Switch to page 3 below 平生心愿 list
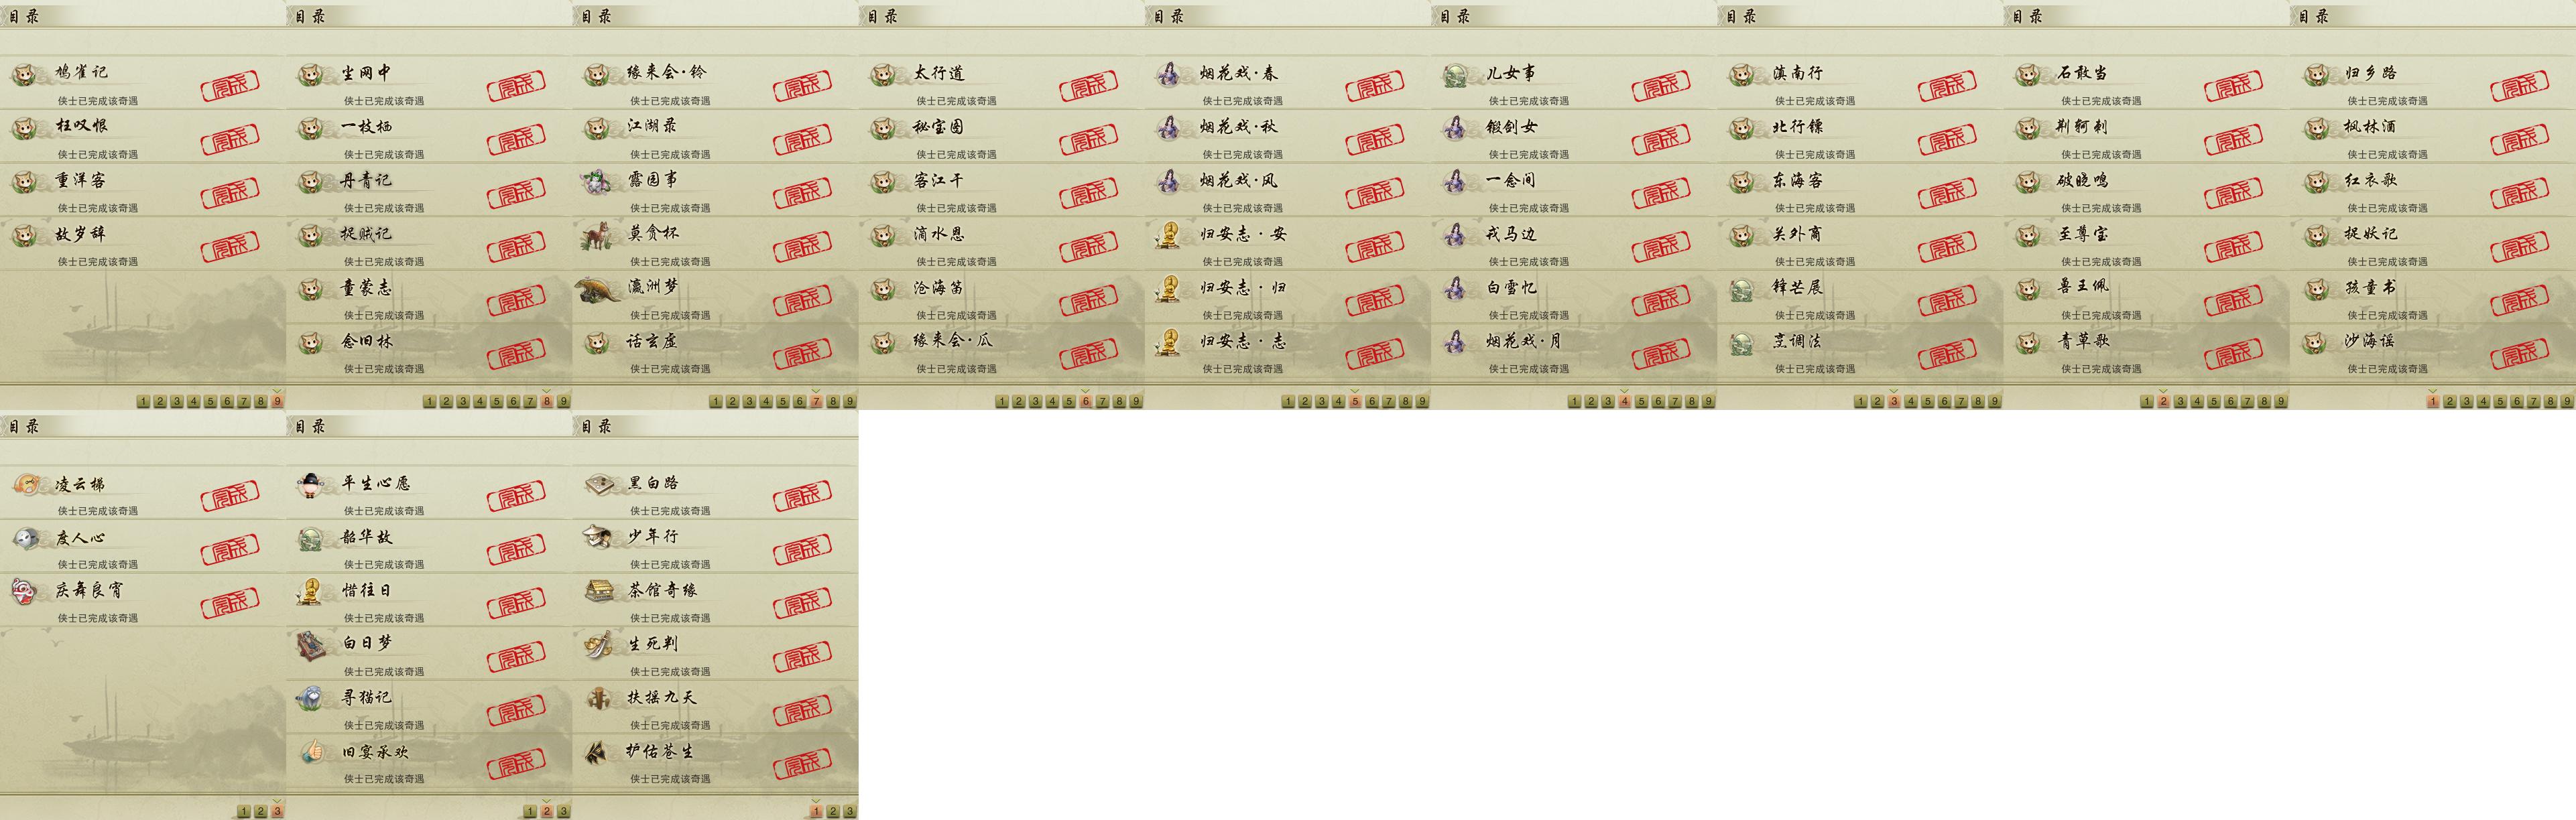This screenshot has width=2576, height=820. [564, 811]
